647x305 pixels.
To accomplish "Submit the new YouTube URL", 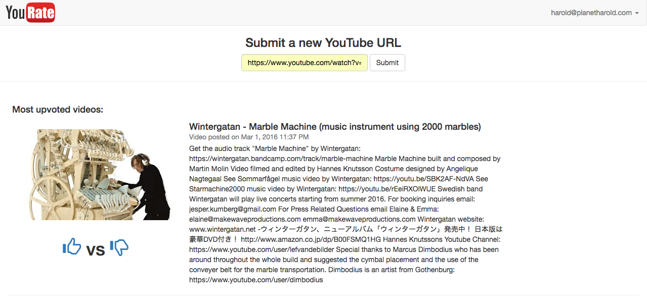I will point(387,63).
